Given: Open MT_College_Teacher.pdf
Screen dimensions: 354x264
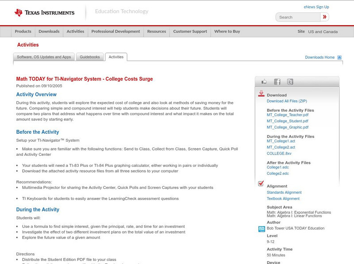Looking at the screenshot, I should coord(287,115).
